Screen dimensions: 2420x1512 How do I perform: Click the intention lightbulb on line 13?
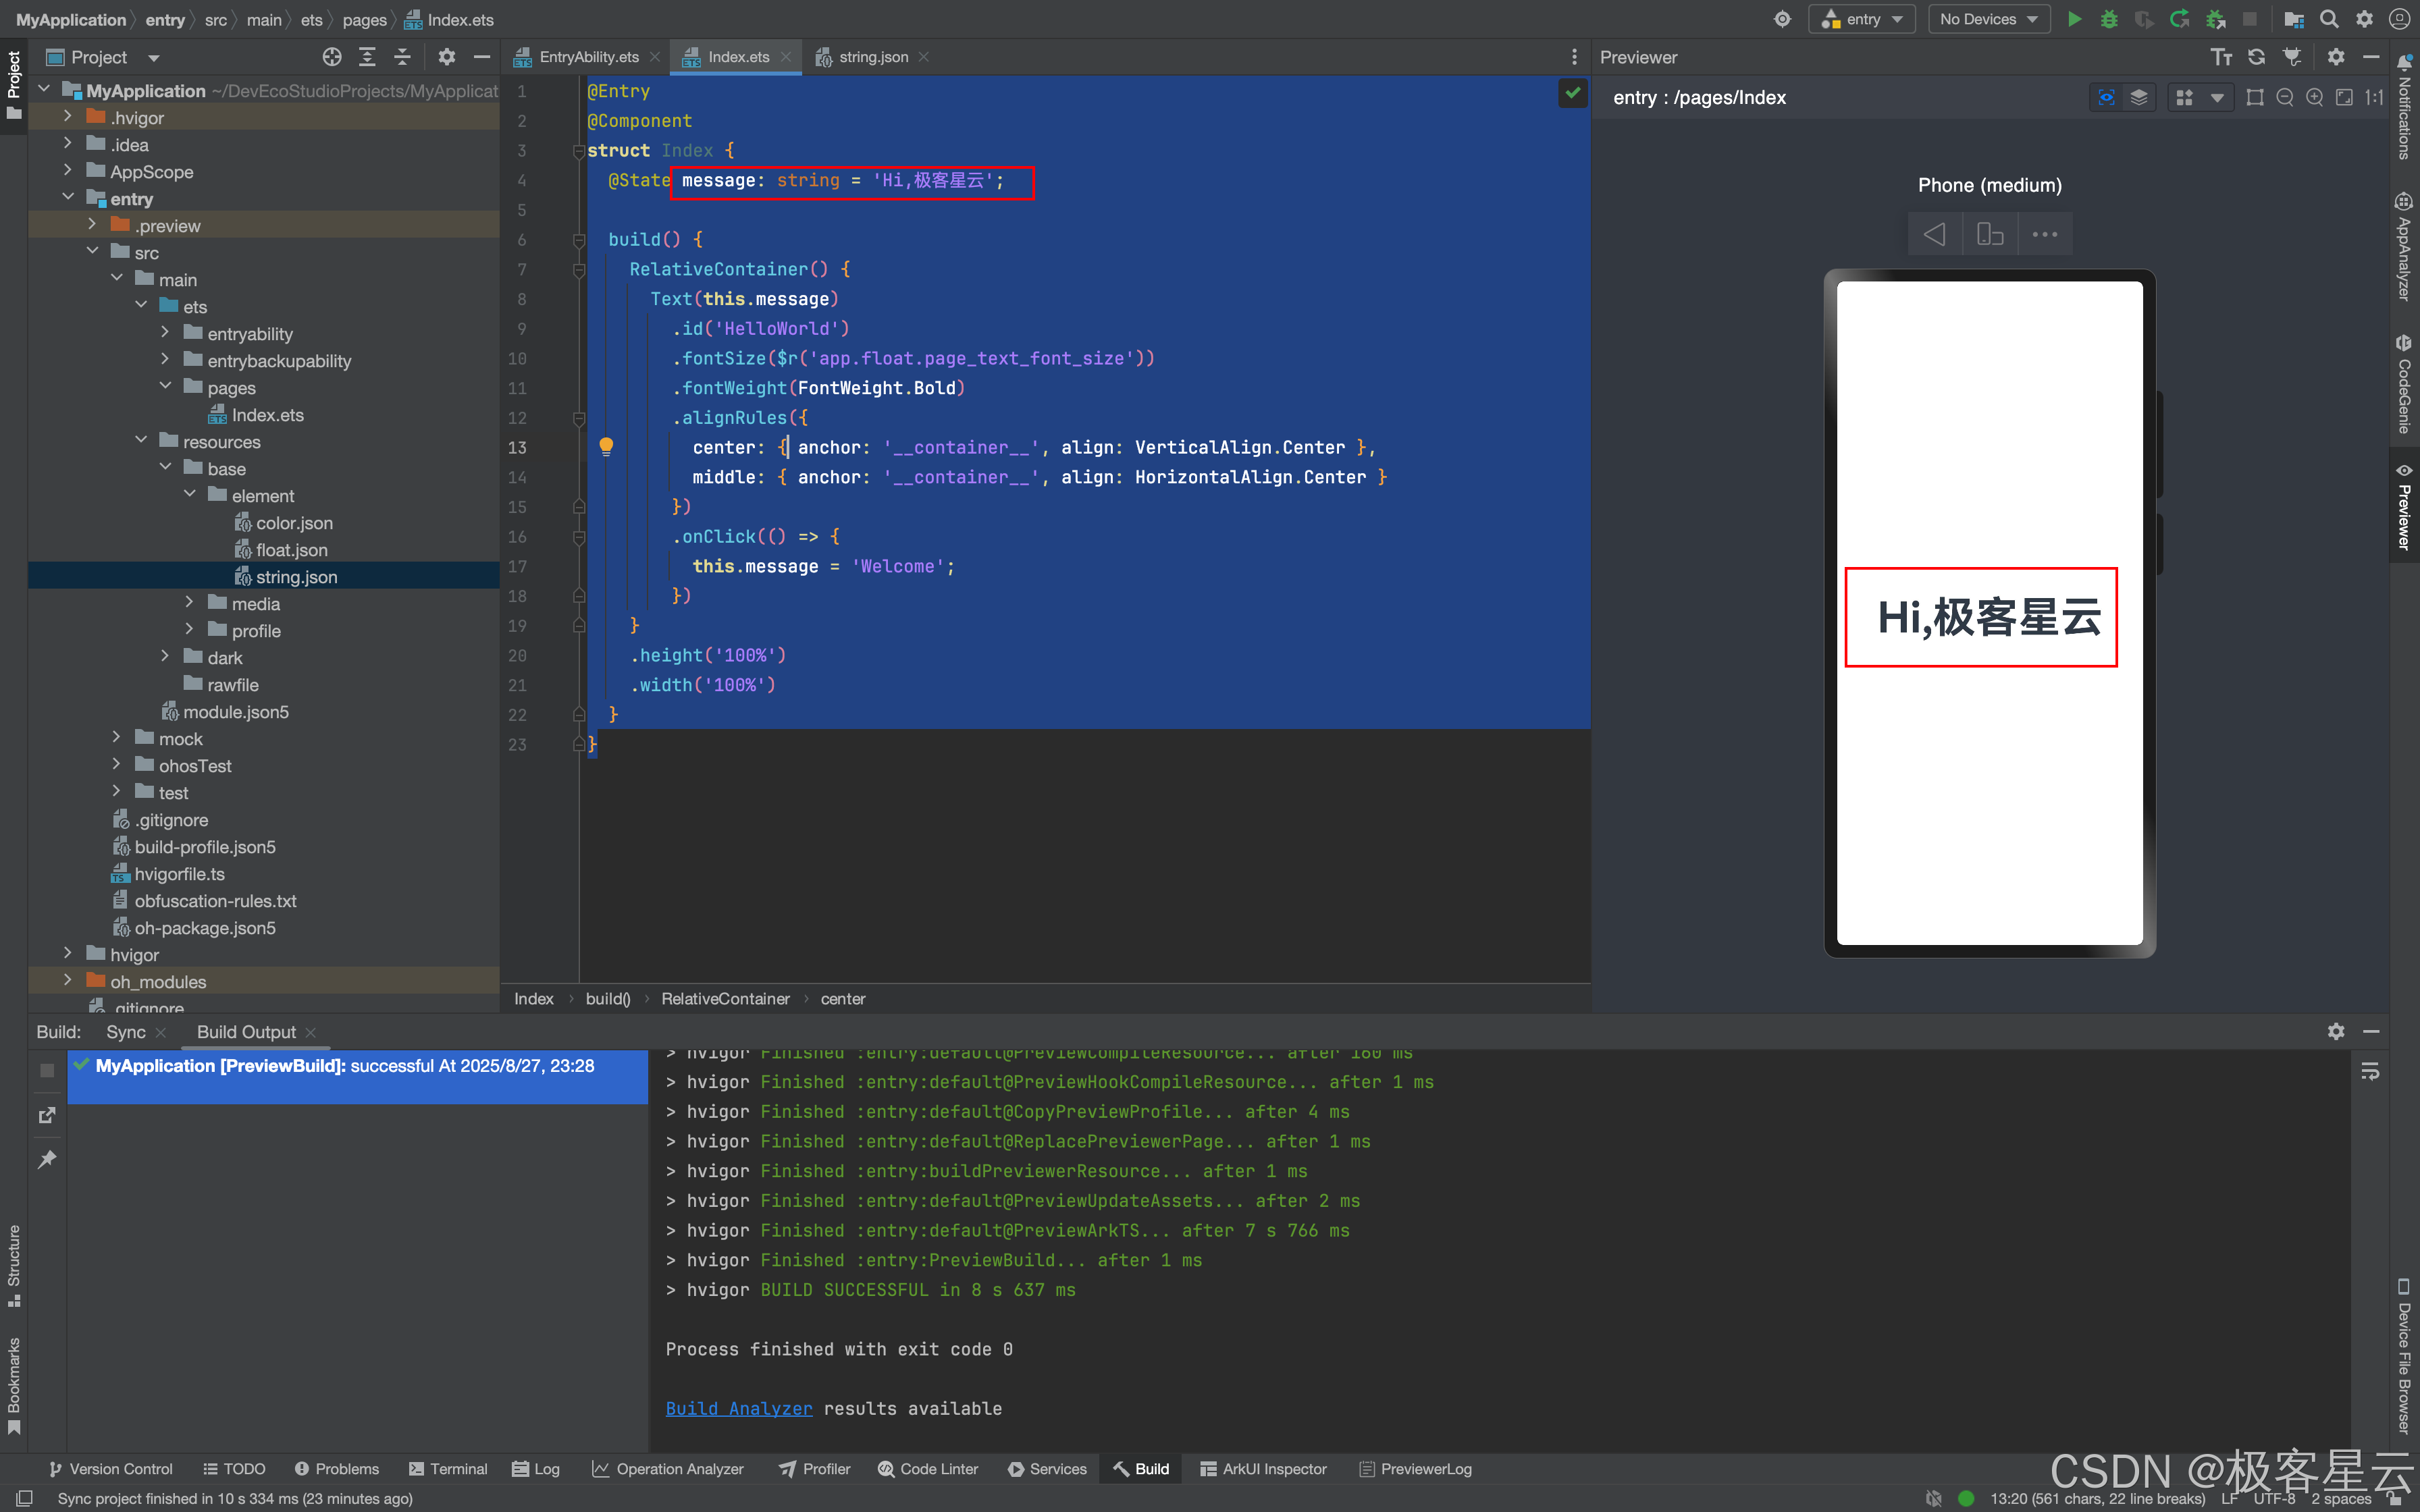tap(606, 446)
